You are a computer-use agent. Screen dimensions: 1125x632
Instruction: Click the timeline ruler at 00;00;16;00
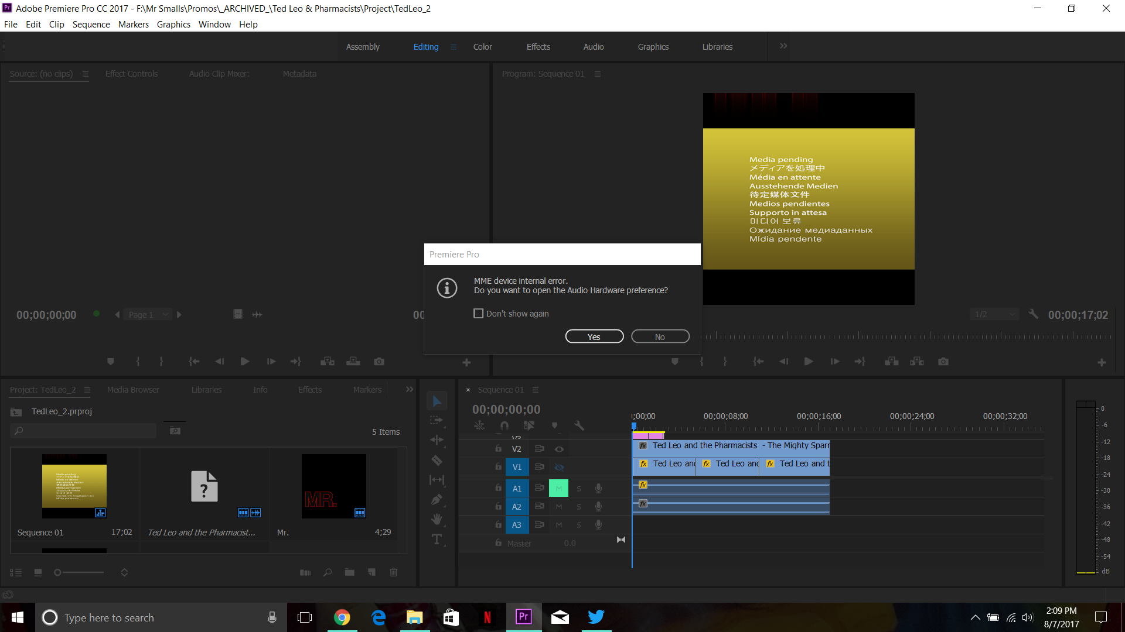(x=819, y=416)
